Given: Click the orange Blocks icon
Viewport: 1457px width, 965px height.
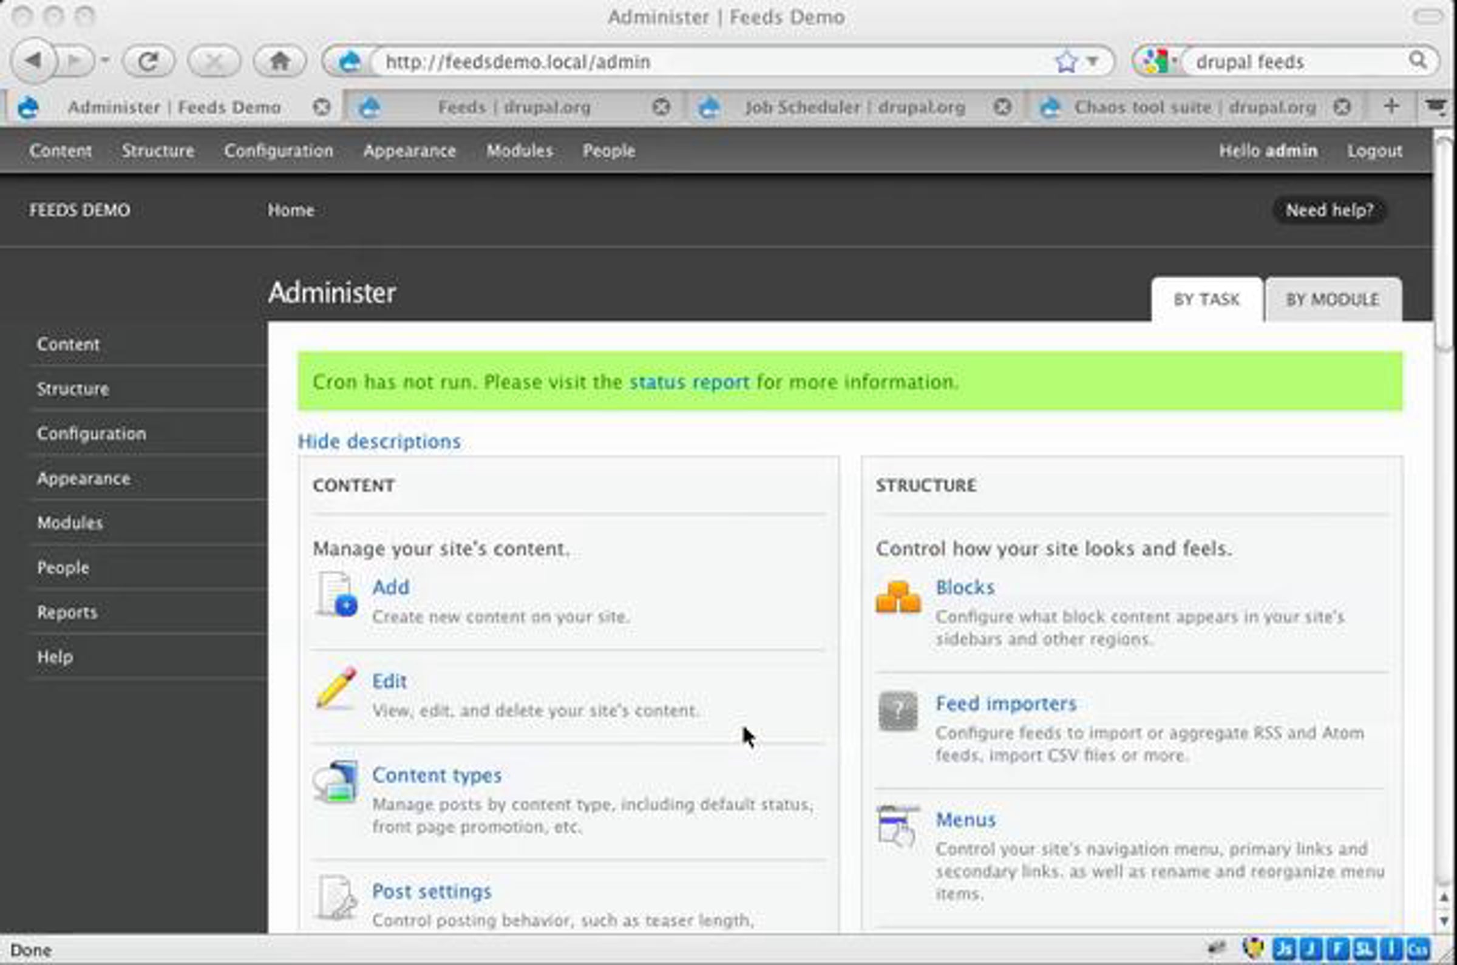Looking at the screenshot, I should click(898, 597).
